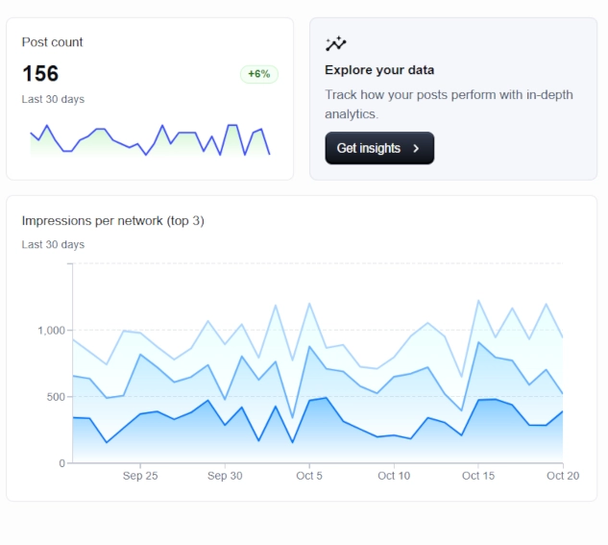Click Last 30 days under Impressions title

(53, 244)
